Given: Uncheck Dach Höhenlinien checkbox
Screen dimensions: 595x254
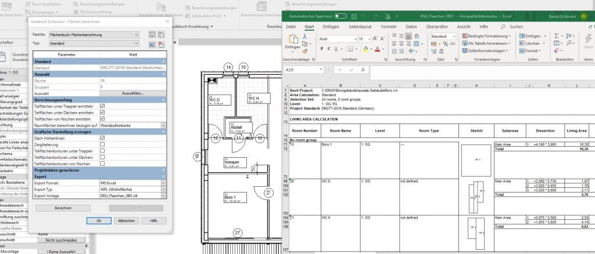Looking at the screenshot, I should pos(102,137).
